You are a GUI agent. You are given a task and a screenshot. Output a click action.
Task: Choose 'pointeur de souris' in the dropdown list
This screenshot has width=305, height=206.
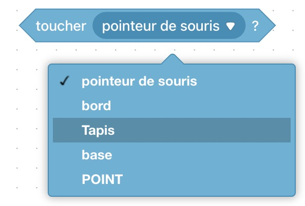click(139, 81)
